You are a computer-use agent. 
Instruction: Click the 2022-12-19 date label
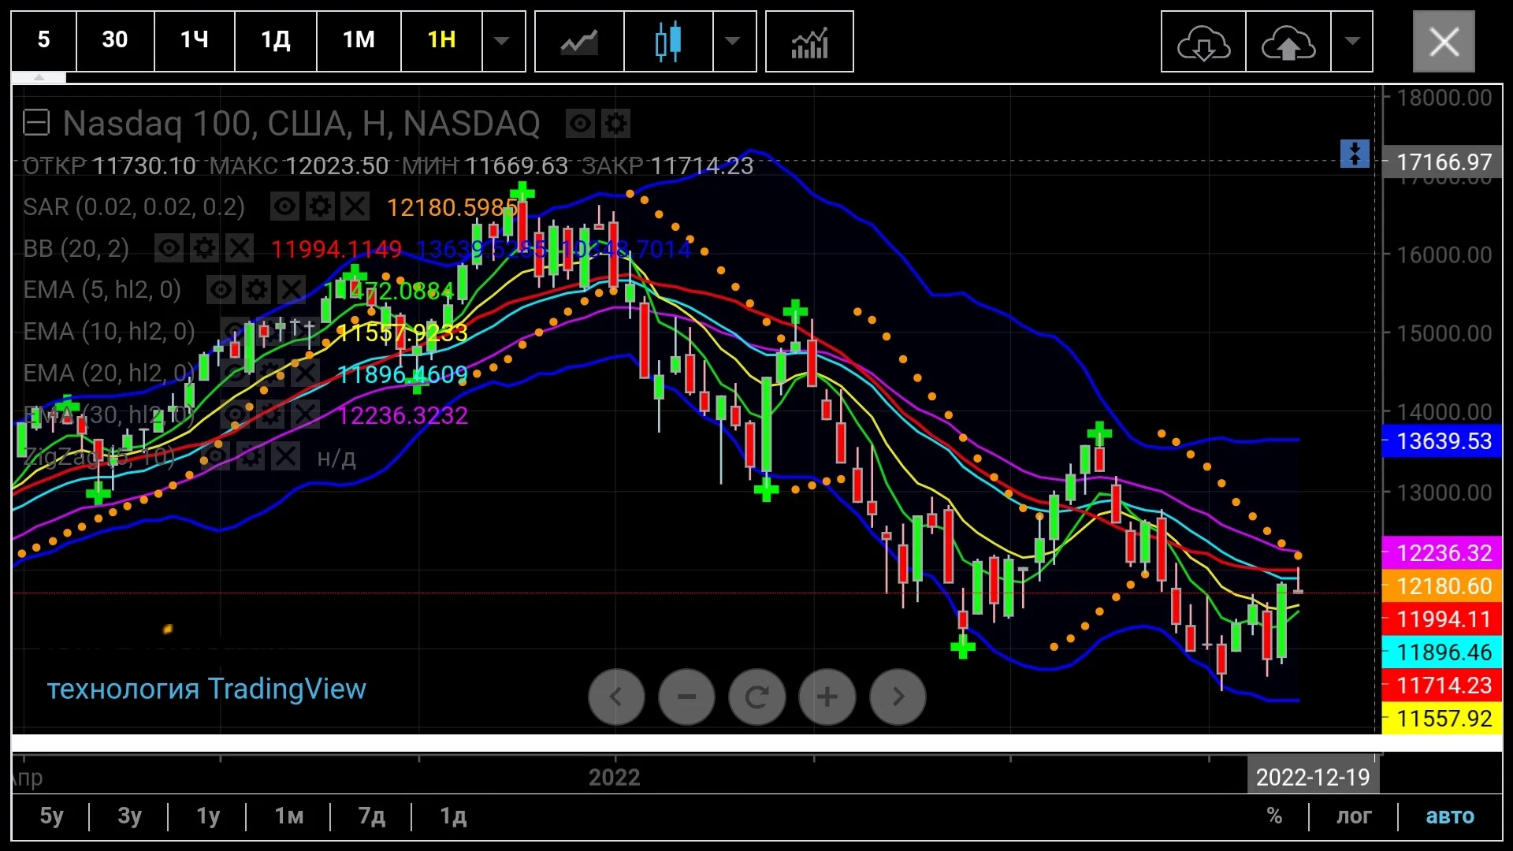point(1313,778)
